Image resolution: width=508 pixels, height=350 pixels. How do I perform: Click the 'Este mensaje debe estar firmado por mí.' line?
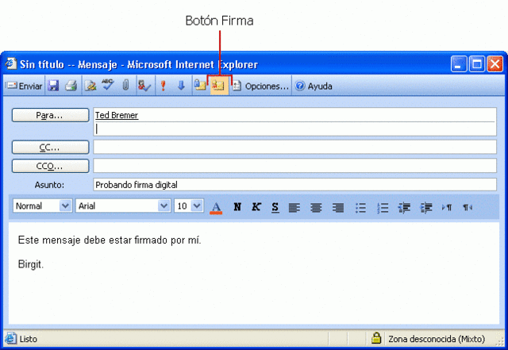(x=110, y=240)
